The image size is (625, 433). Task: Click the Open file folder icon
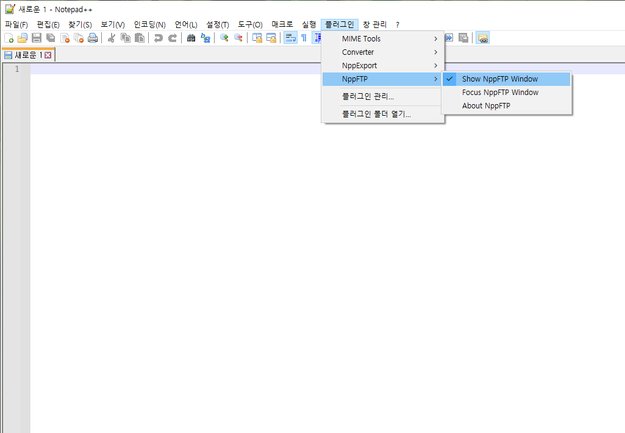click(x=23, y=38)
